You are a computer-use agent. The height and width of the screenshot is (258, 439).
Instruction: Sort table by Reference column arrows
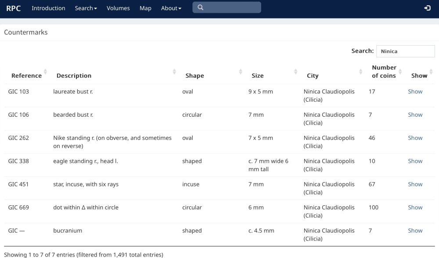45,72
